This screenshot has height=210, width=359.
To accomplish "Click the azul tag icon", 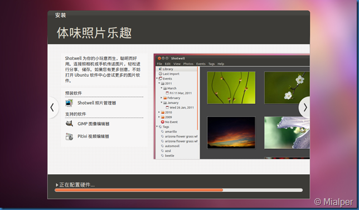I will (163, 151).
